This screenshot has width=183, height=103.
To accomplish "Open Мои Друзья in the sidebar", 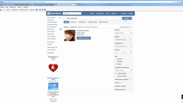I will [x=51, y=20].
